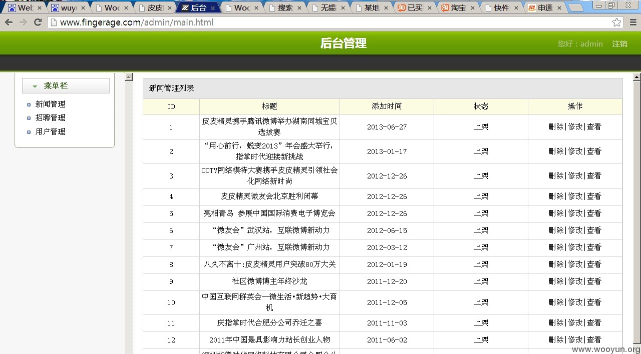Open the Chrome menu hamburger icon
The image size is (641, 354).
[x=633, y=22]
